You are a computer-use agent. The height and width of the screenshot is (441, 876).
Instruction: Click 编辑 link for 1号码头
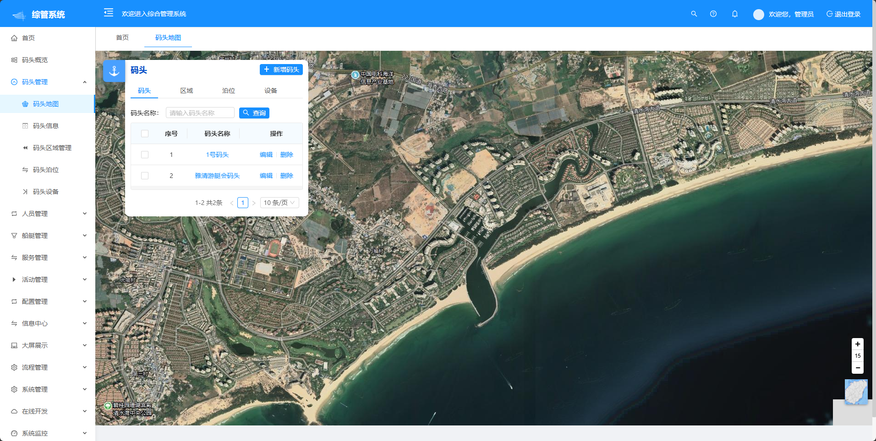[266, 155]
